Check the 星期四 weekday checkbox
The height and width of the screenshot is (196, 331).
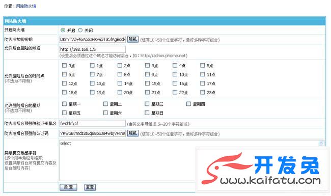point(189,104)
